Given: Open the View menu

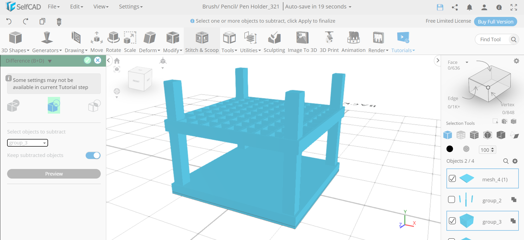Looking at the screenshot, I should click(x=101, y=7).
